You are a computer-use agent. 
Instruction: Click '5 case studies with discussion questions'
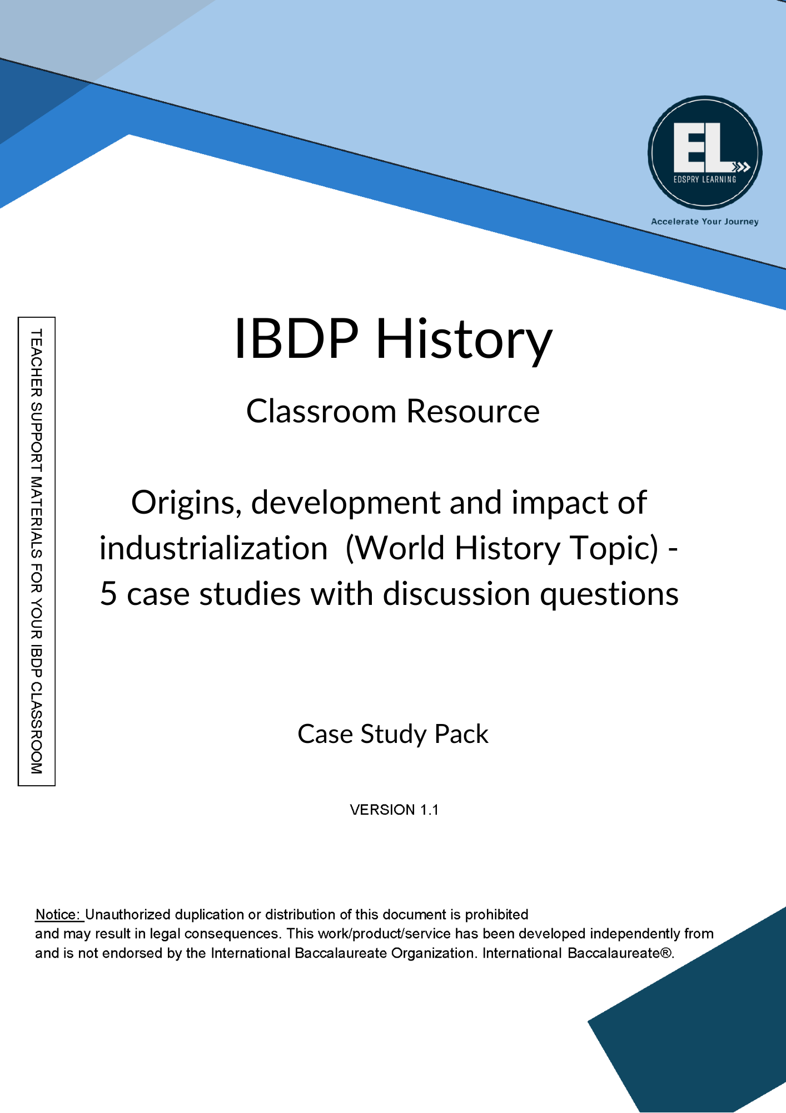click(x=389, y=594)
